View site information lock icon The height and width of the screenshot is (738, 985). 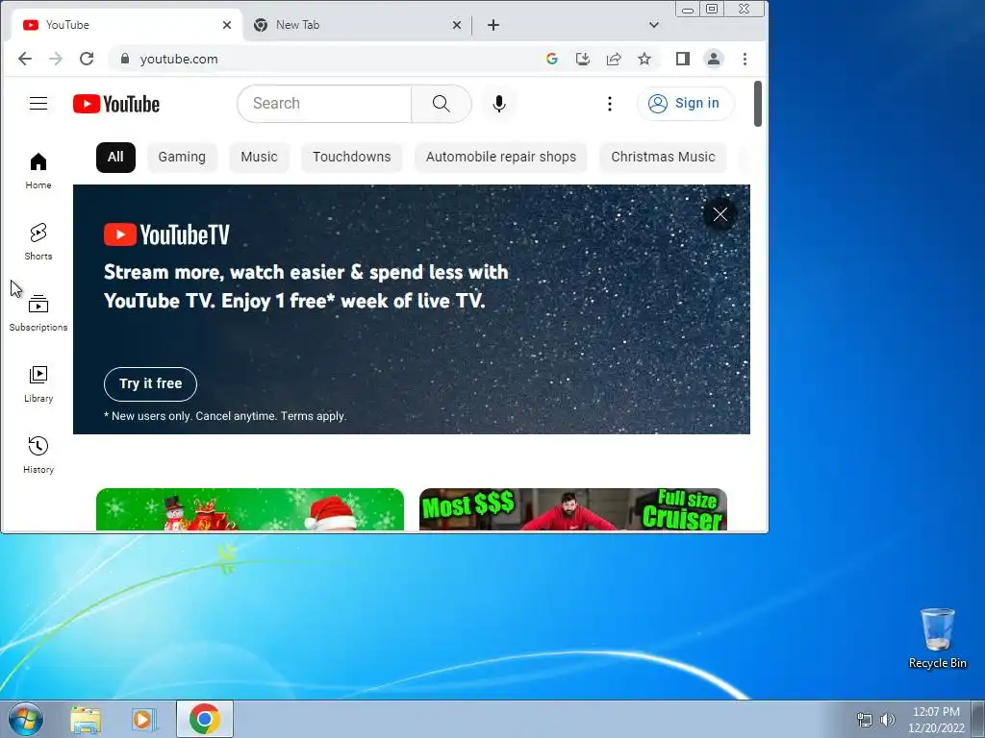125,59
